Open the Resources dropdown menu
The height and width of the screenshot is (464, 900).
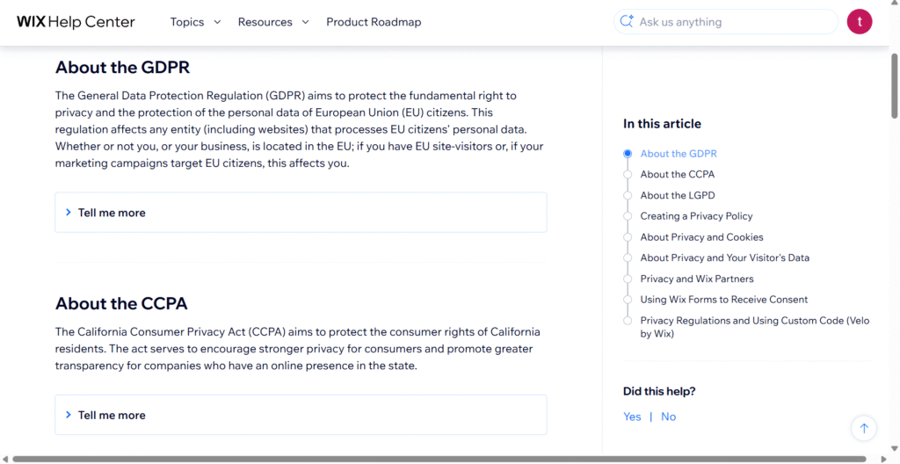click(273, 22)
